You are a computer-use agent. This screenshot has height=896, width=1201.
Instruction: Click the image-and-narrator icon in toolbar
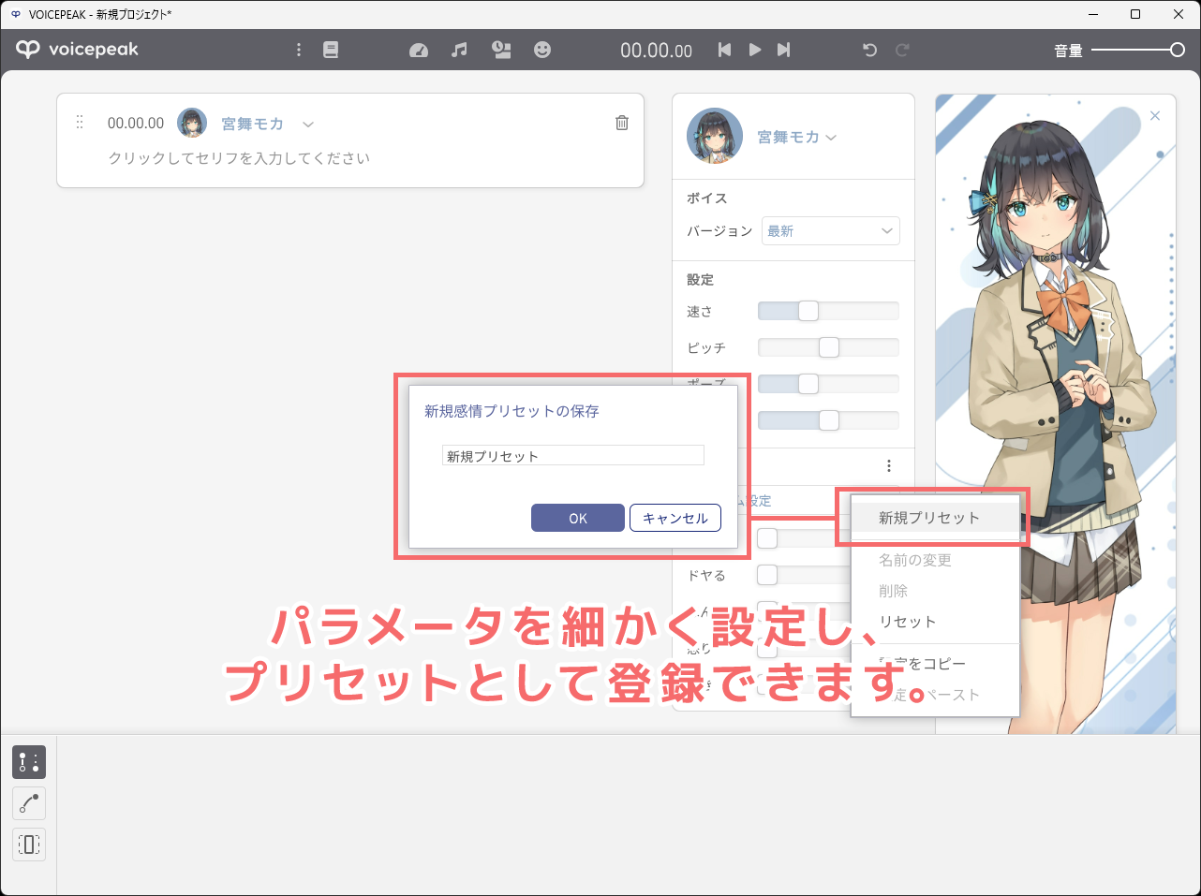[502, 50]
